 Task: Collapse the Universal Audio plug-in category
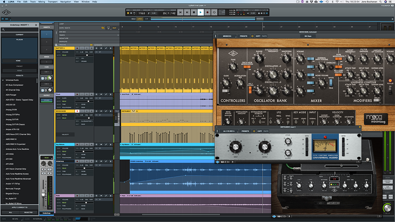click(3, 80)
